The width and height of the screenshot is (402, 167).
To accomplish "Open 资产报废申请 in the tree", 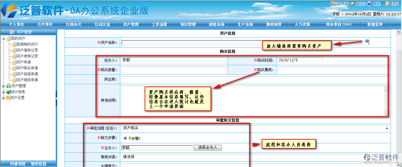I will pyautogui.click(x=27, y=74).
